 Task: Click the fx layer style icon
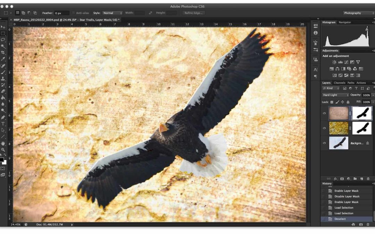(335, 179)
